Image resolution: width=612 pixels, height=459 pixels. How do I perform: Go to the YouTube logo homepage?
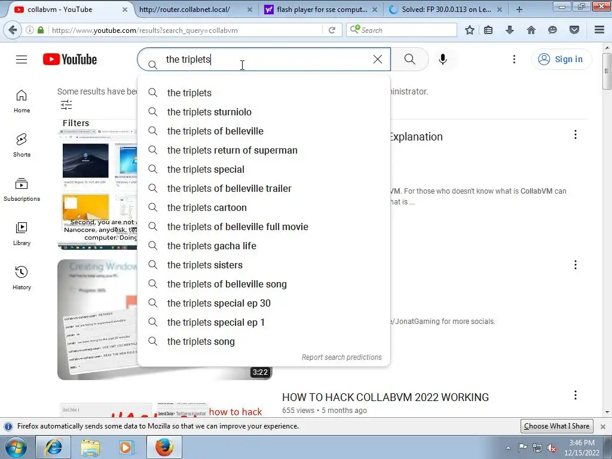(x=70, y=59)
